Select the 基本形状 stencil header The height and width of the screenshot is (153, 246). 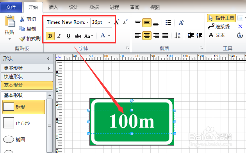click(x=27, y=85)
